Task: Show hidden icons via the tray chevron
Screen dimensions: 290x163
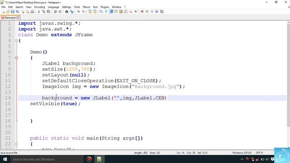Action: click(x=242, y=159)
